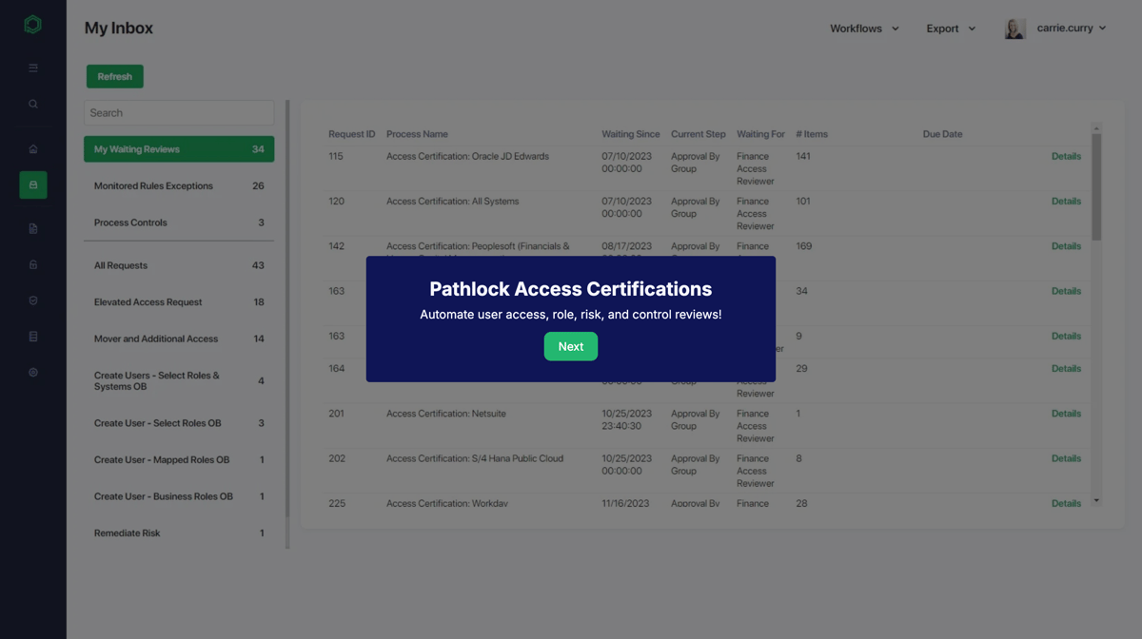
Task: Open the settings gear icon in sidebar
Action: (x=33, y=373)
